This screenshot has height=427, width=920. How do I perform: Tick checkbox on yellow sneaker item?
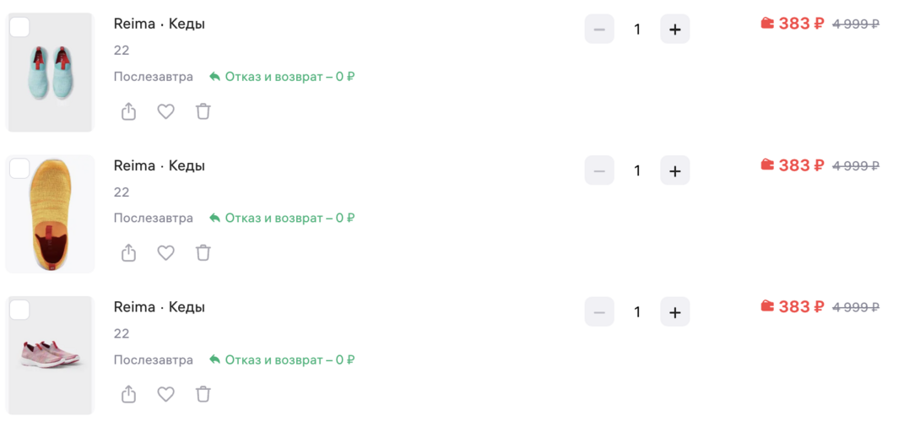click(x=19, y=169)
